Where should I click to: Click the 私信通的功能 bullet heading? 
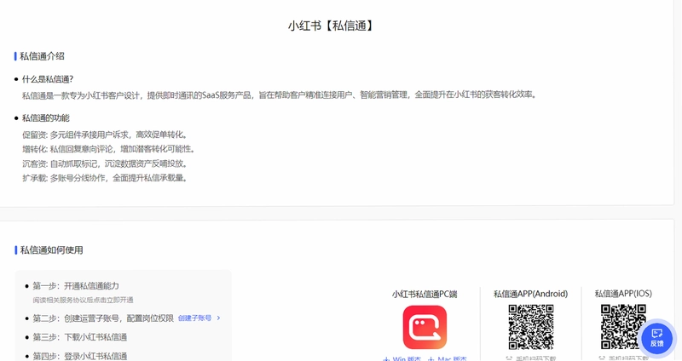point(46,117)
